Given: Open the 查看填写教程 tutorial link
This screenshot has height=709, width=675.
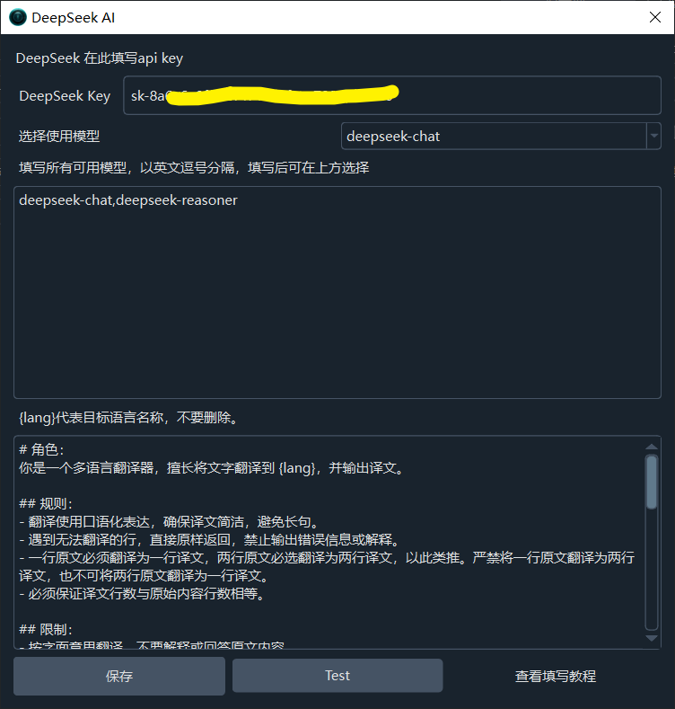Looking at the screenshot, I should [556, 676].
